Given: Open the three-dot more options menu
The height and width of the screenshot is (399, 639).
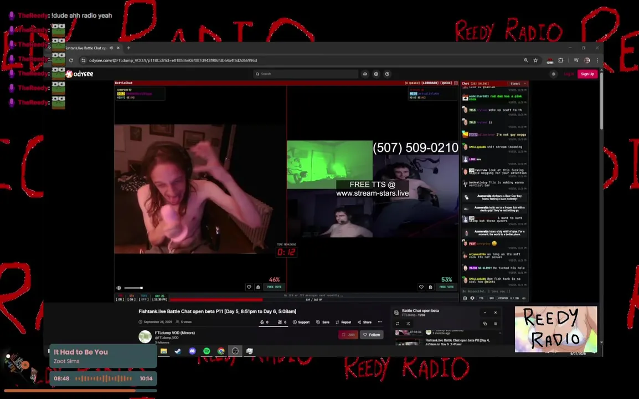Looking at the screenshot, I should (x=380, y=322).
